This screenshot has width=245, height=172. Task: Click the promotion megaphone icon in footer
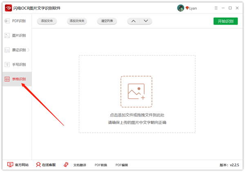[x=66, y=165]
